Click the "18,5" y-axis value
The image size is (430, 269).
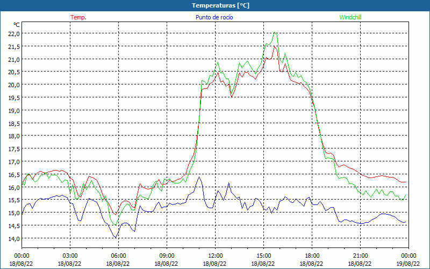[15, 123]
